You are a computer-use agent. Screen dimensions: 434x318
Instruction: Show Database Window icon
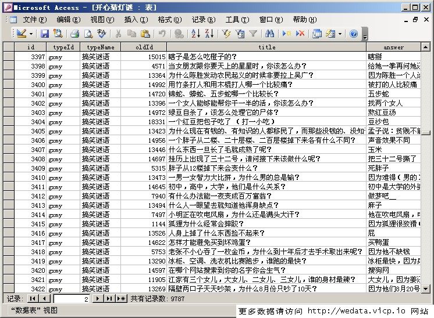[x=317, y=34]
